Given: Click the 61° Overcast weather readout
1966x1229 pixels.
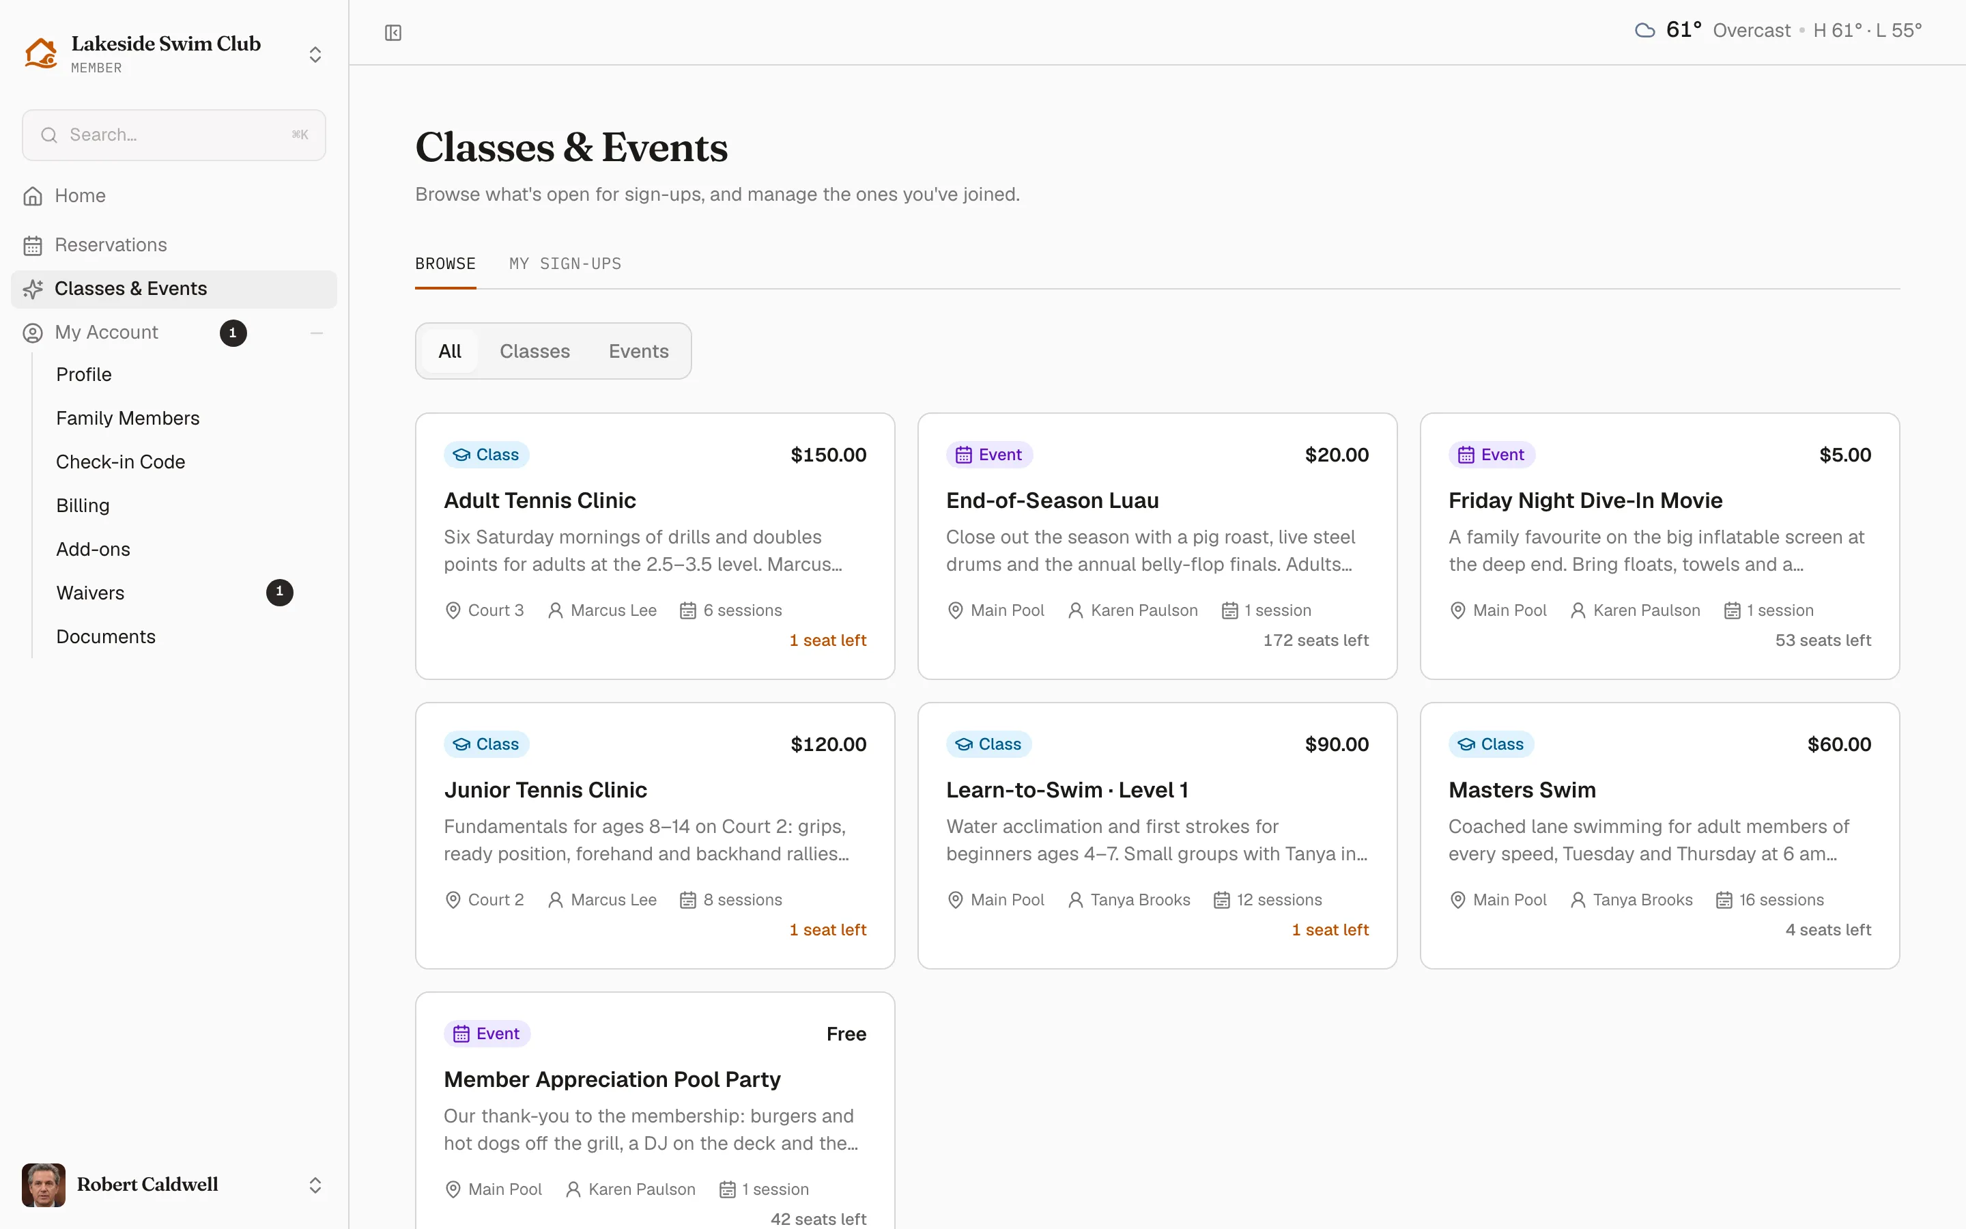Looking at the screenshot, I should click(x=1778, y=31).
